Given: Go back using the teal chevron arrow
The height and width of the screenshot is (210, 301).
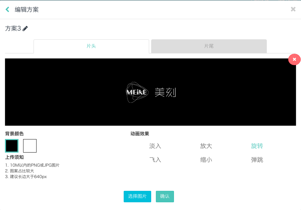Looking at the screenshot, I should (x=7, y=9).
